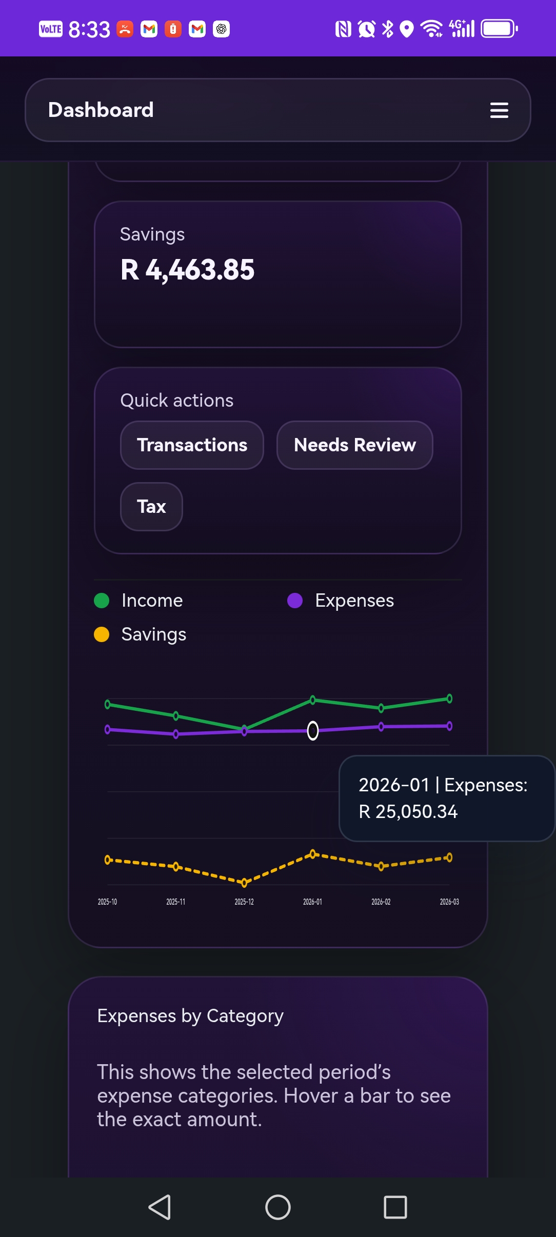This screenshot has height=1237, width=556.
Task: Tap the alarm clock icon in status bar
Action: point(365,28)
